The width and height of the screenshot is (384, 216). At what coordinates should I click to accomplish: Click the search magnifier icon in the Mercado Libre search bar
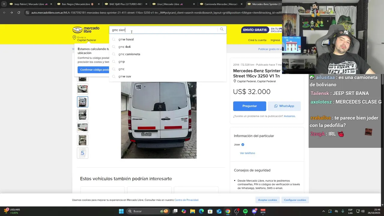pos(222,29)
